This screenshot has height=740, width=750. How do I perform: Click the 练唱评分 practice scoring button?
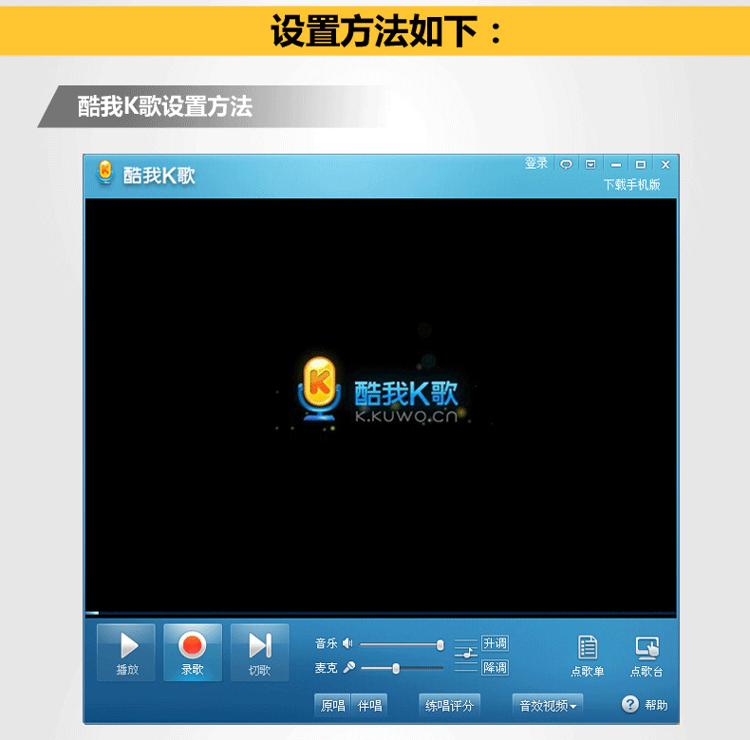click(449, 706)
